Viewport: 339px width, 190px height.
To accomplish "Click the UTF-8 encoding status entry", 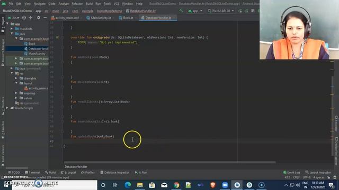I will click(307, 177).
